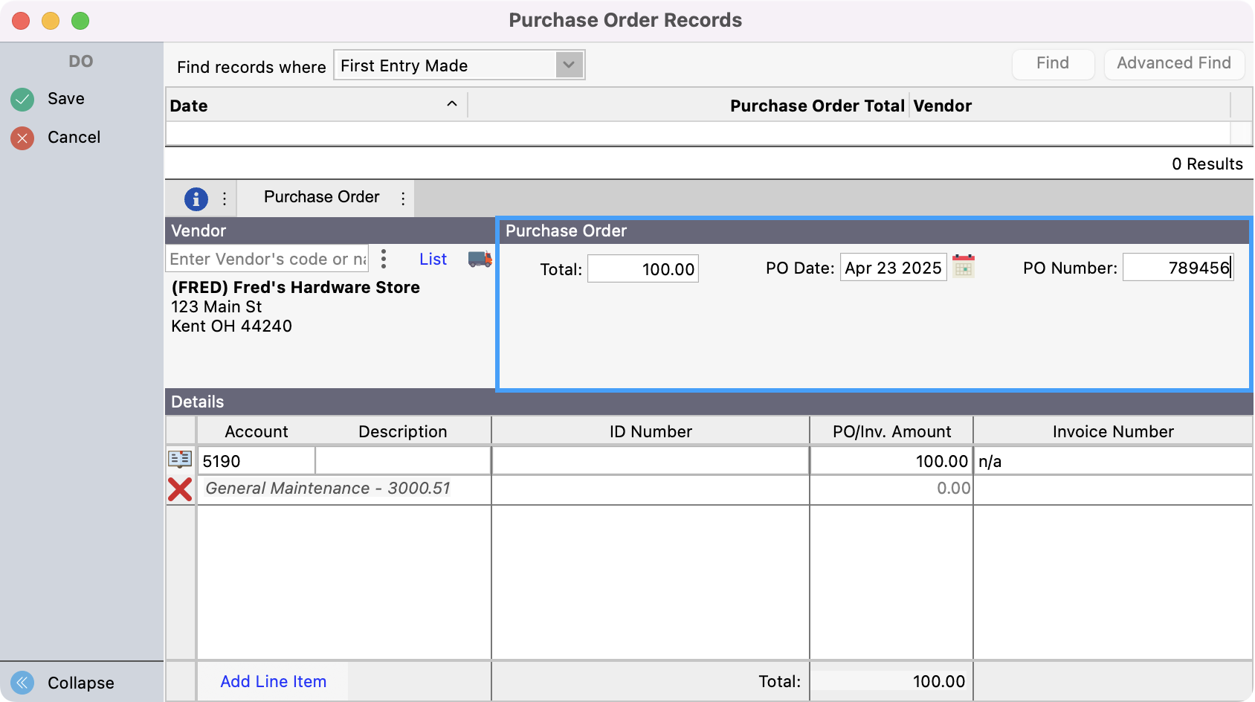
Task: Open the First Entry Made dropdown
Action: pos(569,65)
